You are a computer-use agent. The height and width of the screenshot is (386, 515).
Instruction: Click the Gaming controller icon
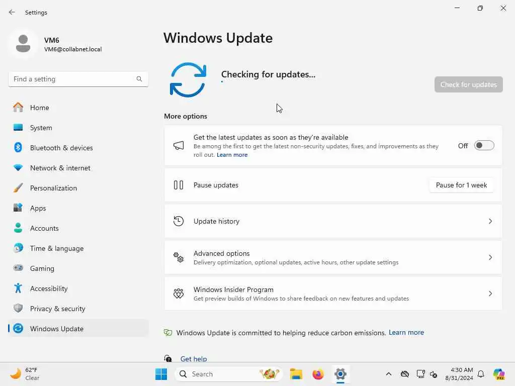18,268
